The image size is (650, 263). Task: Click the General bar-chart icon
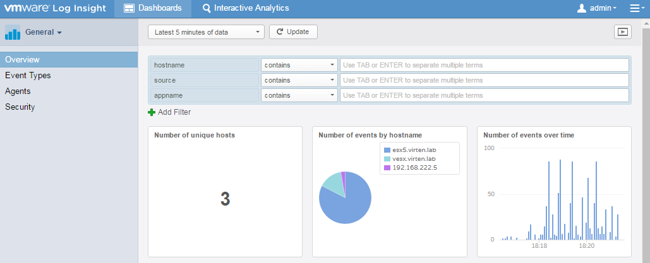click(x=13, y=32)
